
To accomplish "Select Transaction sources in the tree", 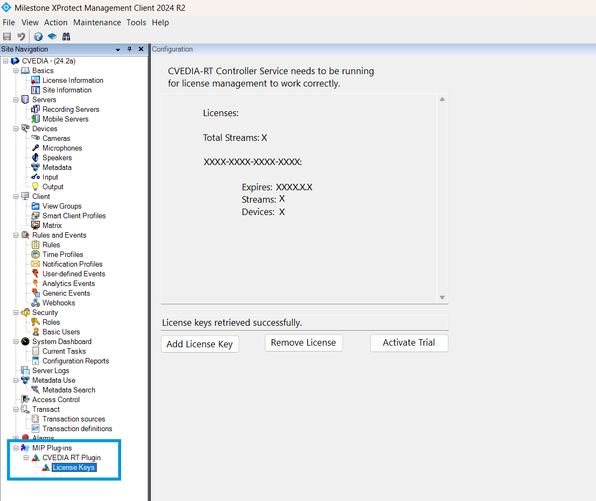I will pos(74,419).
